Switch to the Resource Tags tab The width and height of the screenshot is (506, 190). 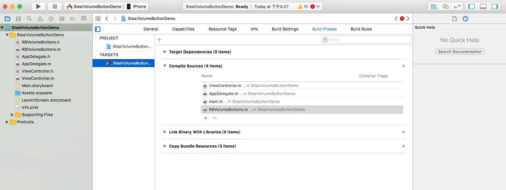[x=222, y=29]
